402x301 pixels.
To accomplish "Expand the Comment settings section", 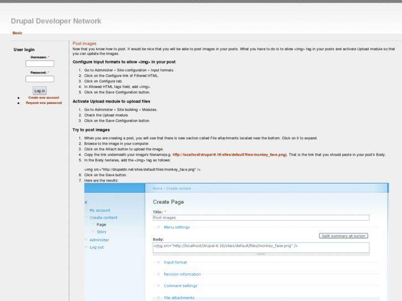I will 180,286.
